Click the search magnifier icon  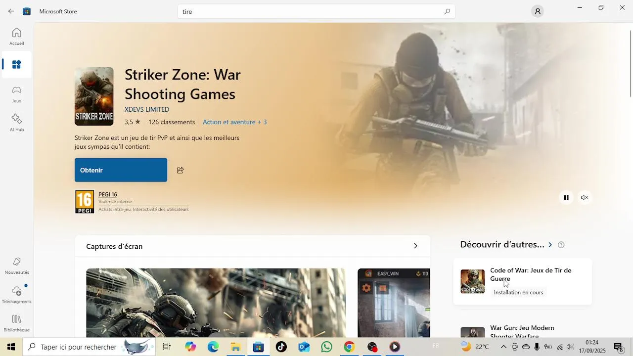tap(447, 11)
